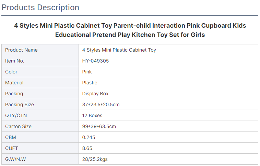Viewport: 260px width, 166px height.
Task: Click the Display Box packing value
Action: [x=95, y=94]
